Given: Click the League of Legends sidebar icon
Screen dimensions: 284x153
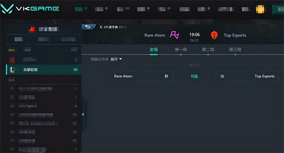Looking at the screenshot, I should pyautogui.click(x=12, y=70).
